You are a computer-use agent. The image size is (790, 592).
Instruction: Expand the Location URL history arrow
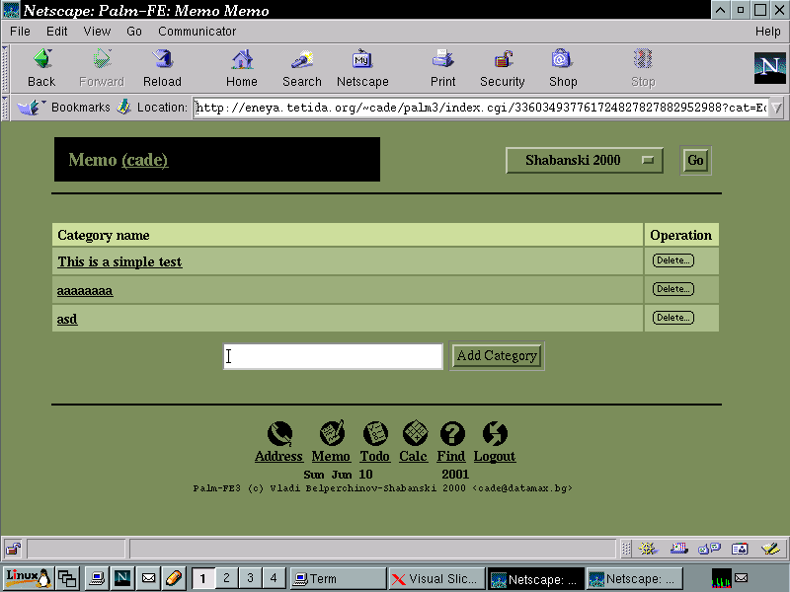(776, 108)
